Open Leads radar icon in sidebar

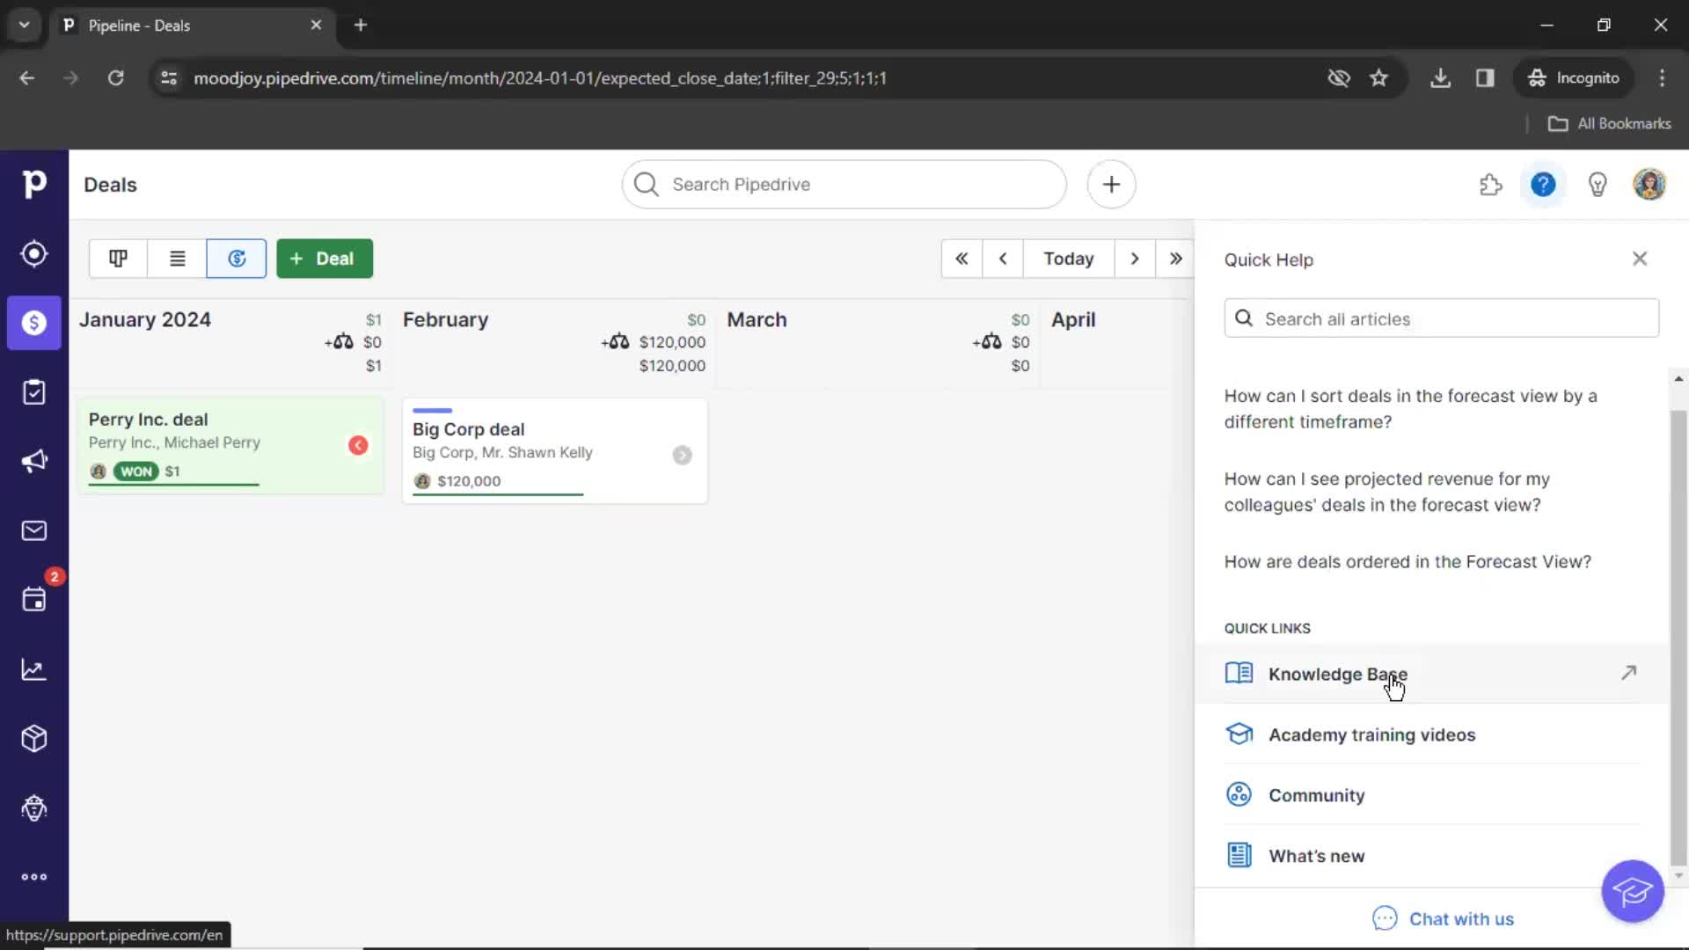coord(34,254)
